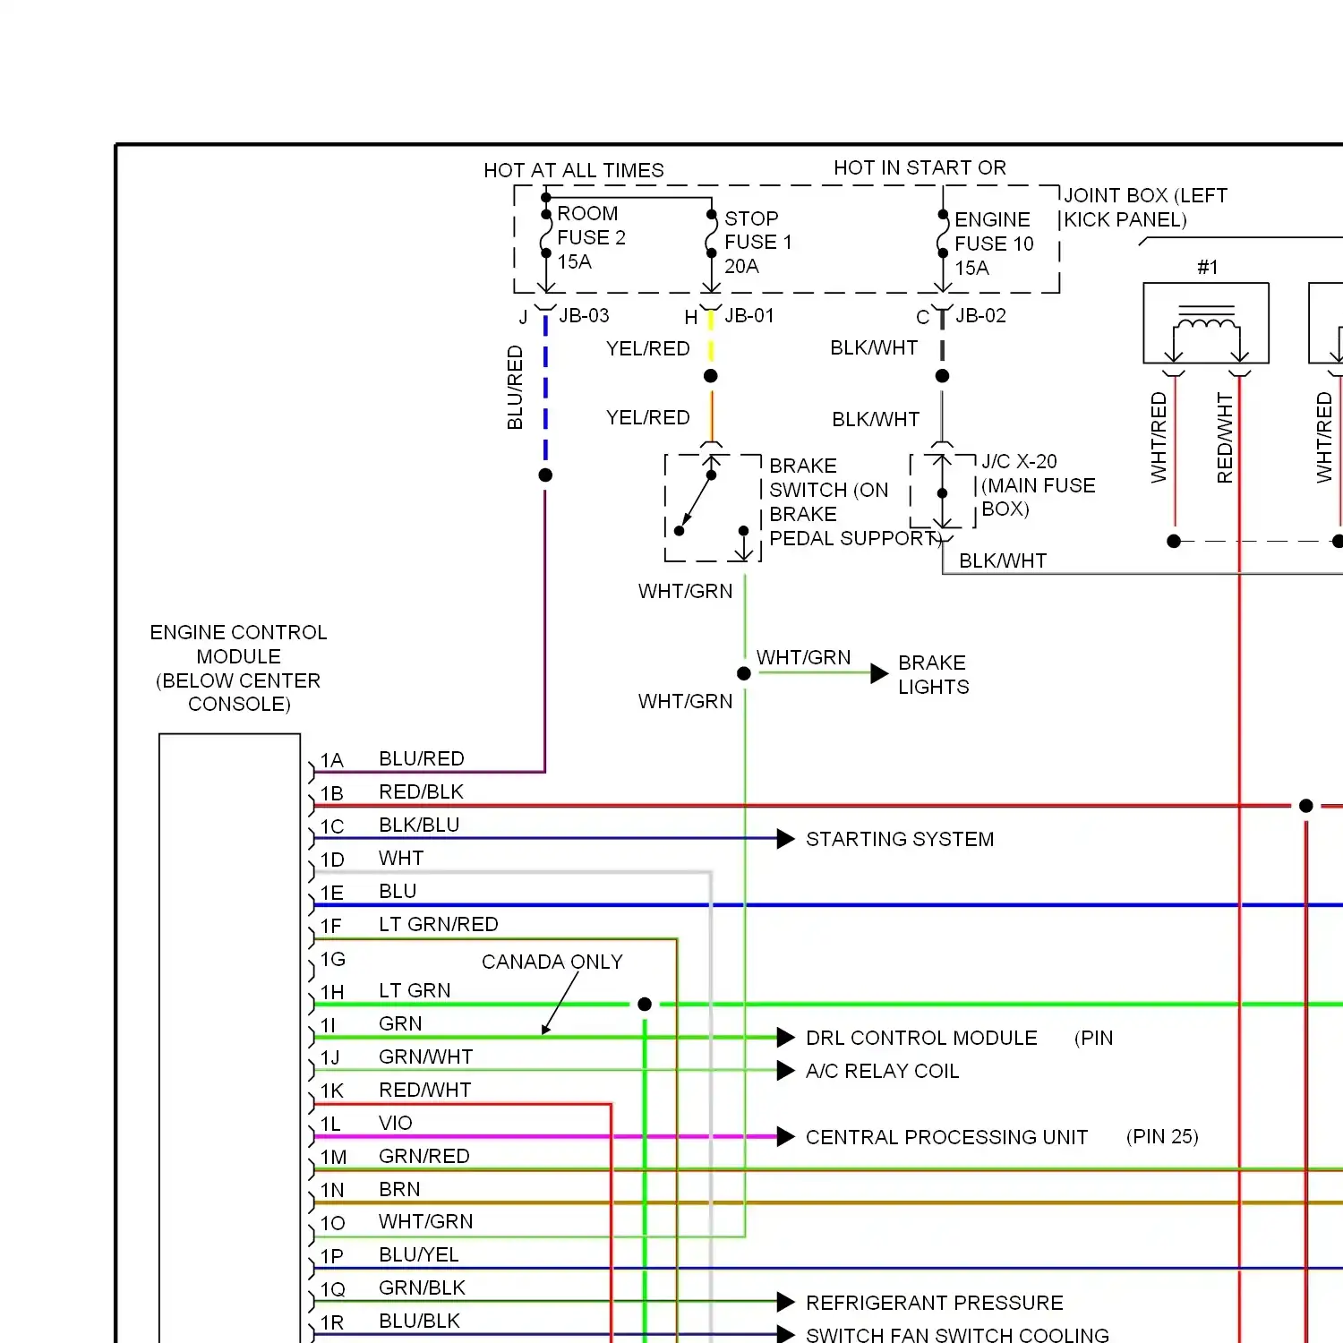
Task: Click pin 1H LT GRN label
Action: coord(415,990)
